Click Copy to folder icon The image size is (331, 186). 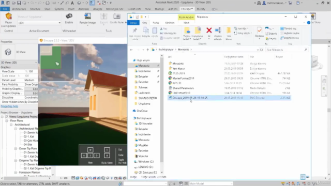coord(198,30)
